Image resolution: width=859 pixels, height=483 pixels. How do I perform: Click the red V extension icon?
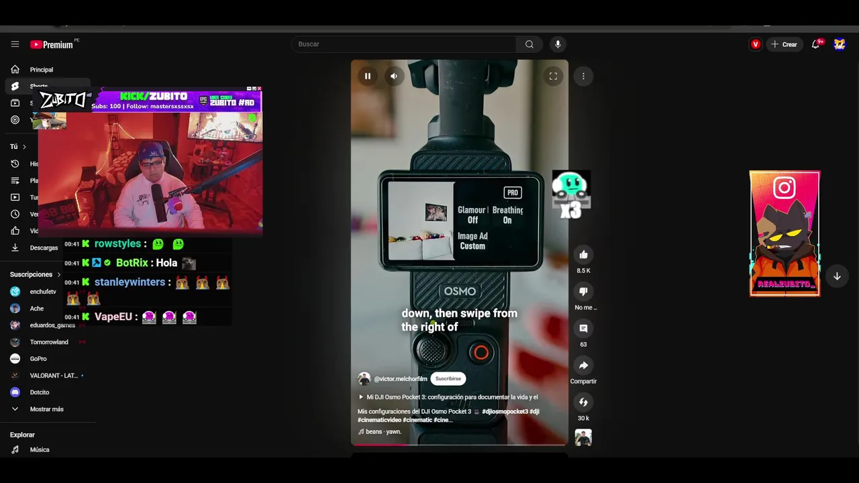[756, 44]
